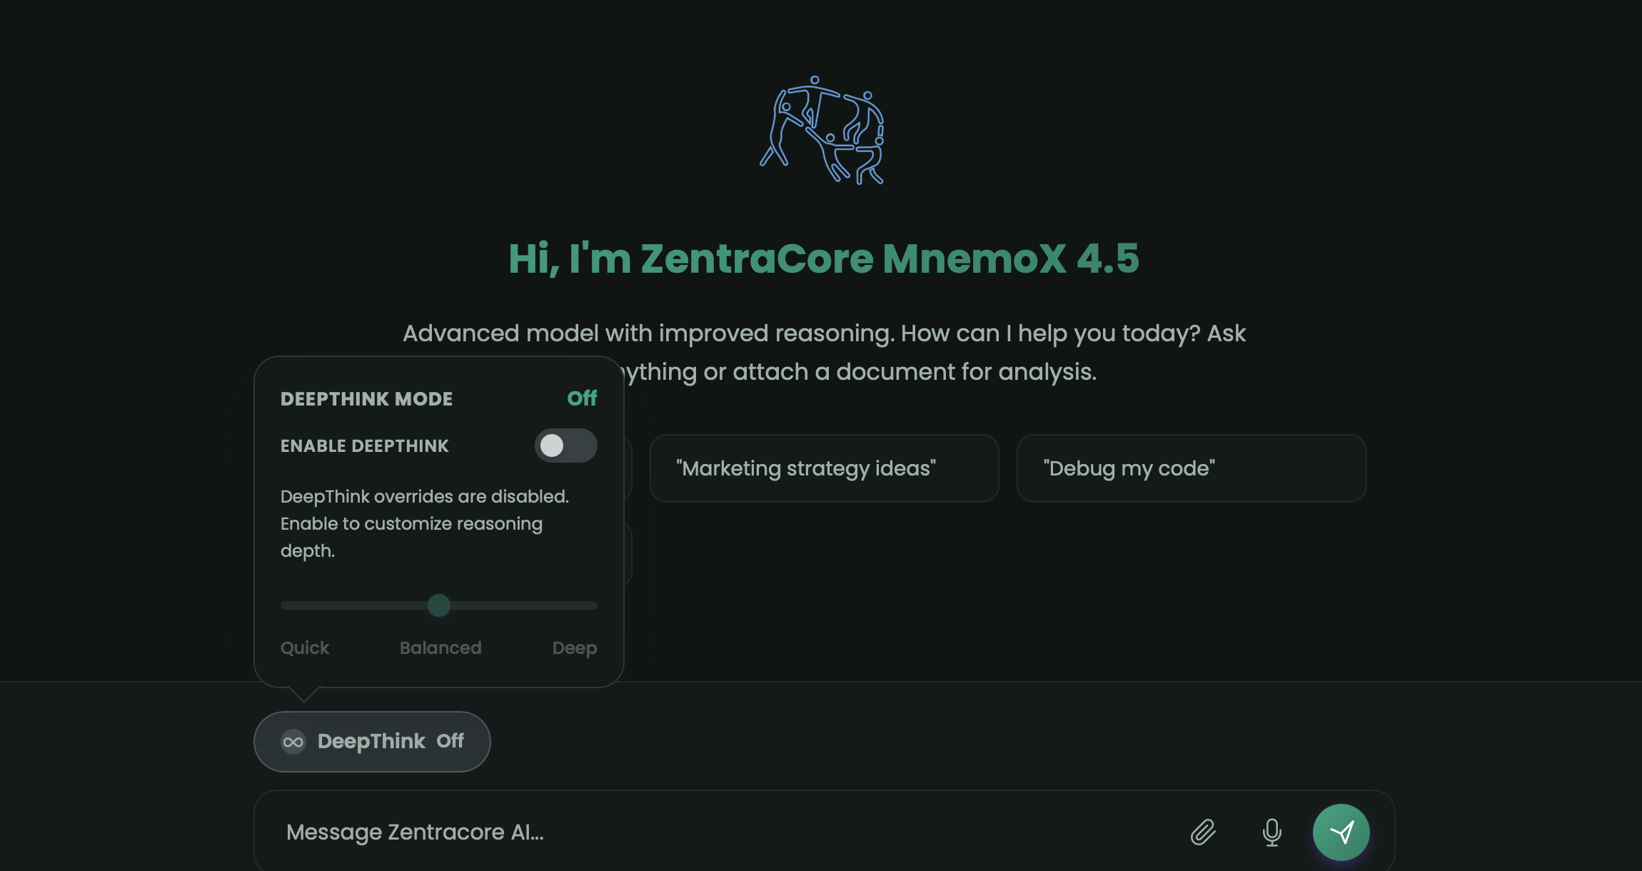Send a message via the green arrow icon
The height and width of the screenshot is (871, 1642).
[x=1341, y=832]
